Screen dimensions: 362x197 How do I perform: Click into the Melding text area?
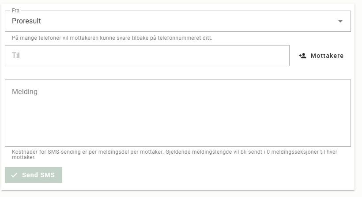178,113
